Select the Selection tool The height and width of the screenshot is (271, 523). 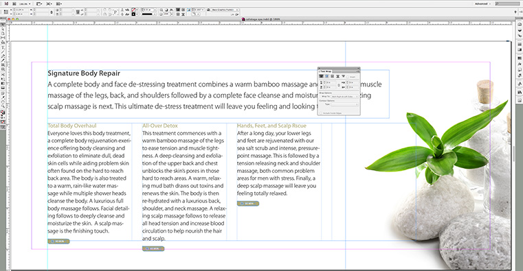[3, 24]
